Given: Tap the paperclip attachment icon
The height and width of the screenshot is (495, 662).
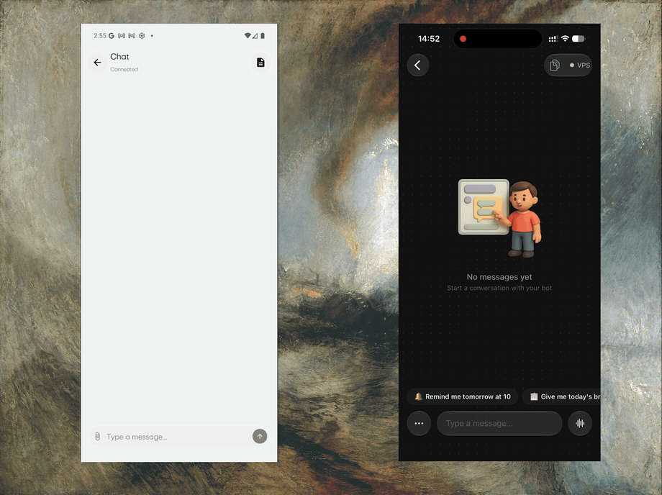Looking at the screenshot, I should tap(98, 436).
